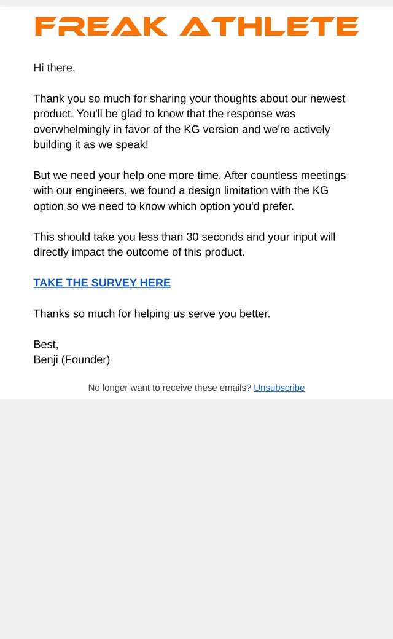The image size is (393, 639).
Task: Click "No longer want to receive these emails?" text
Action: 170,388
